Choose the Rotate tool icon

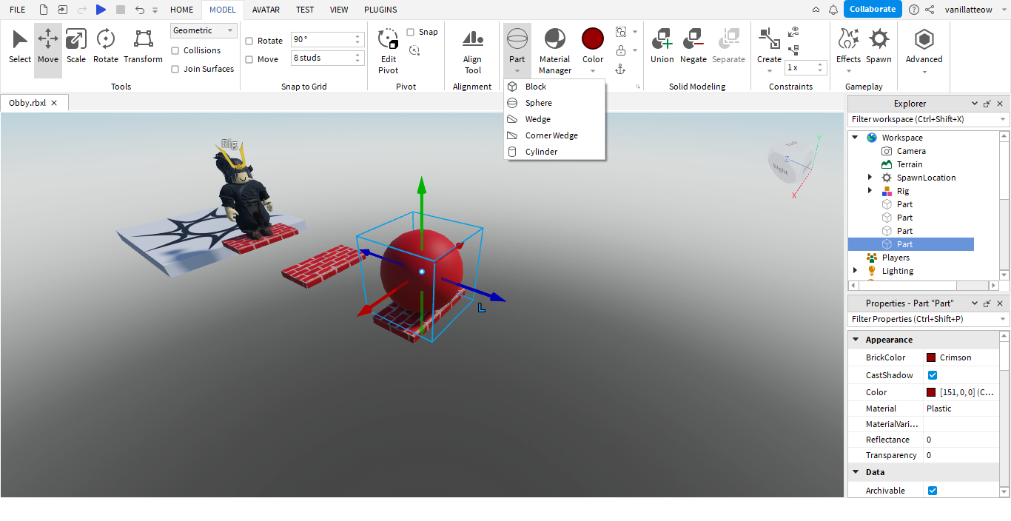tap(106, 39)
